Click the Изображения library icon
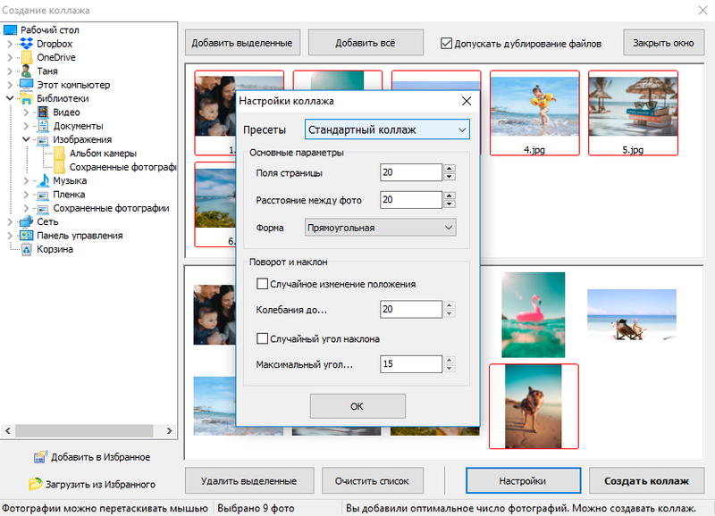 (x=43, y=140)
